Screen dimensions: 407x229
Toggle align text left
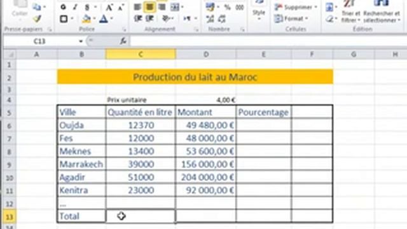[x=137, y=7]
